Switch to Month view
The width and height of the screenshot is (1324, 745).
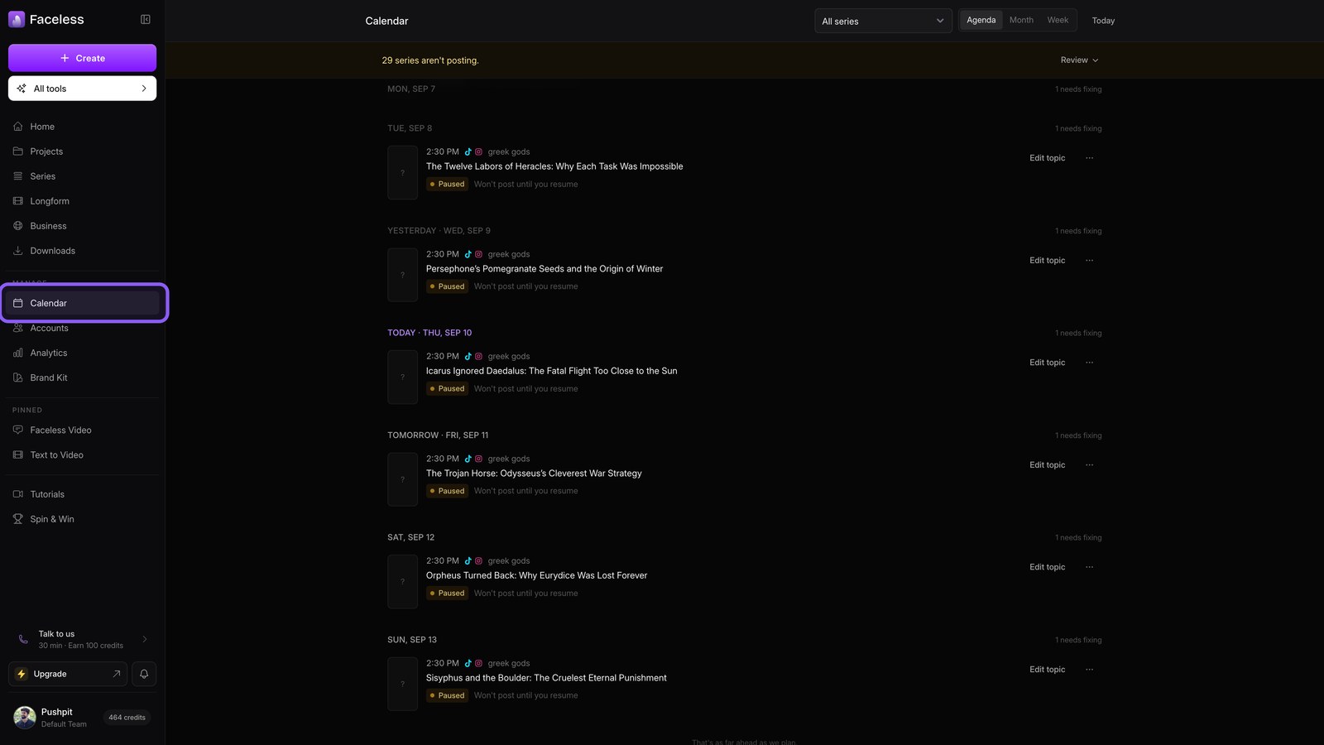pyautogui.click(x=1021, y=20)
